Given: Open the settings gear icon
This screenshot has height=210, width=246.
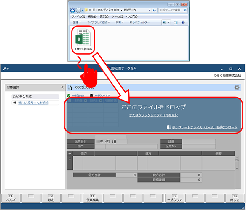Looking at the screenshot, I should point(237,87).
